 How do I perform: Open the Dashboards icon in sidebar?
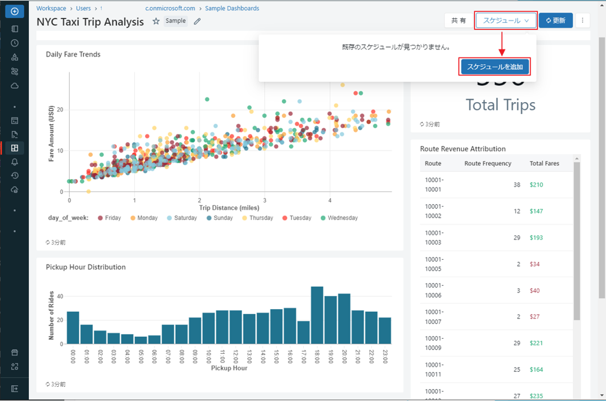15,148
